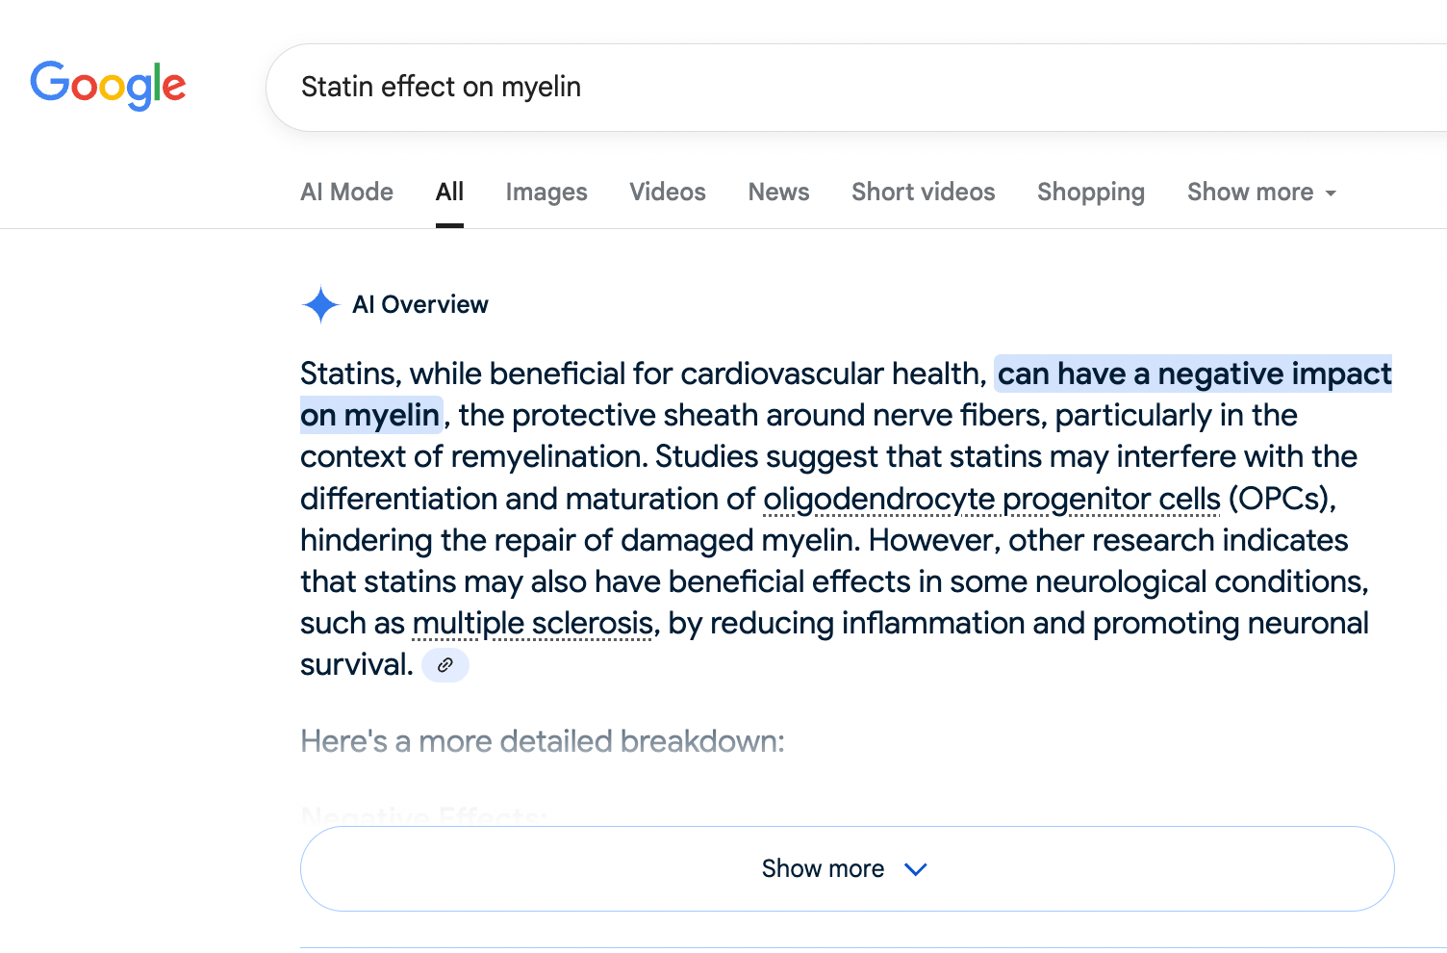Open the Videos tab

667,193
